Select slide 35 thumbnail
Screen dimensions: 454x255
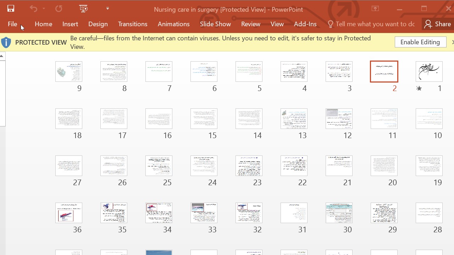click(114, 213)
